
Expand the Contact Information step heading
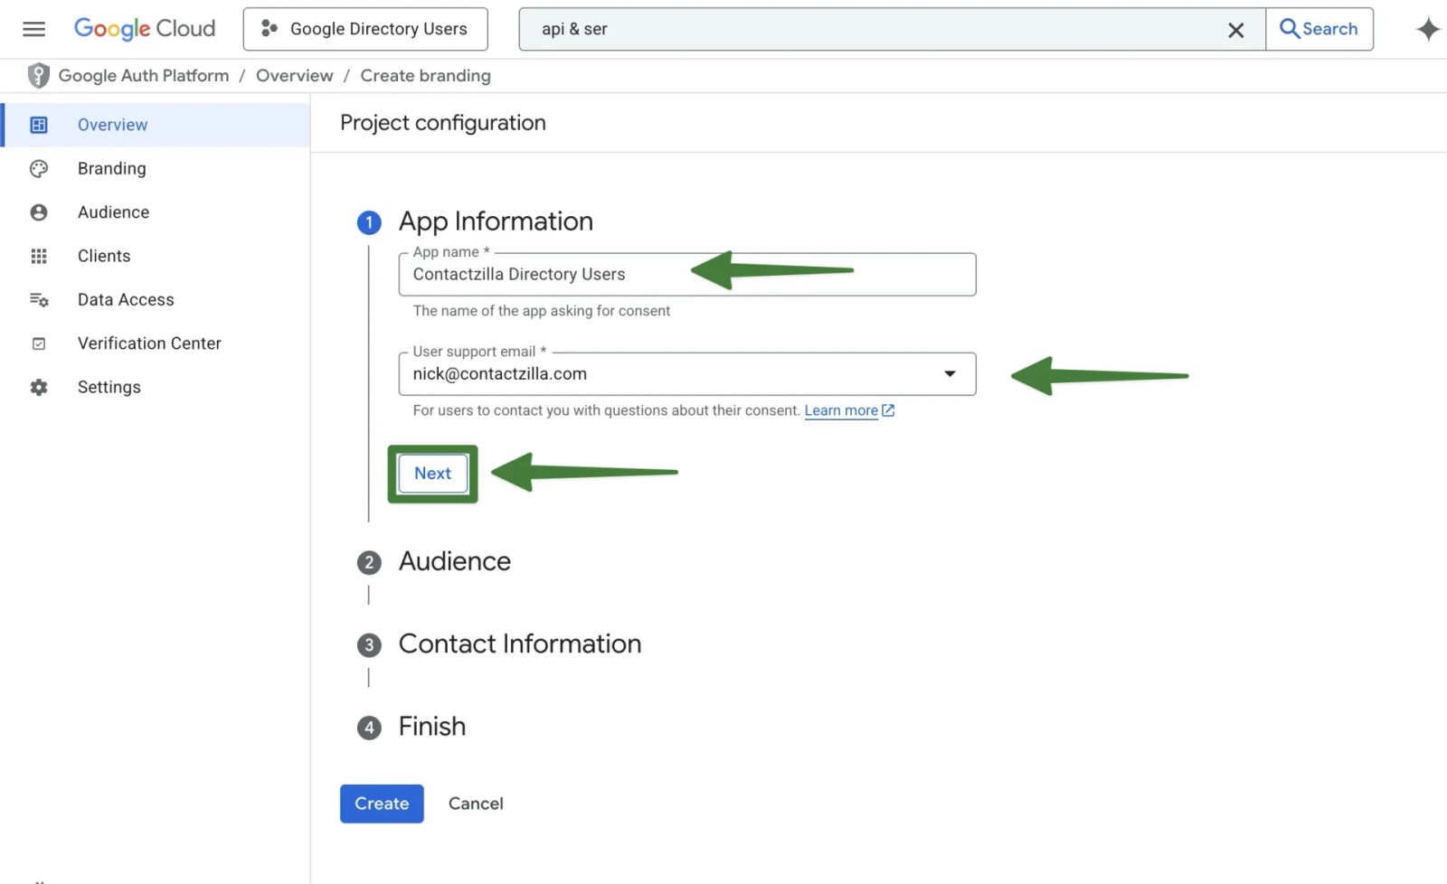(520, 644)
